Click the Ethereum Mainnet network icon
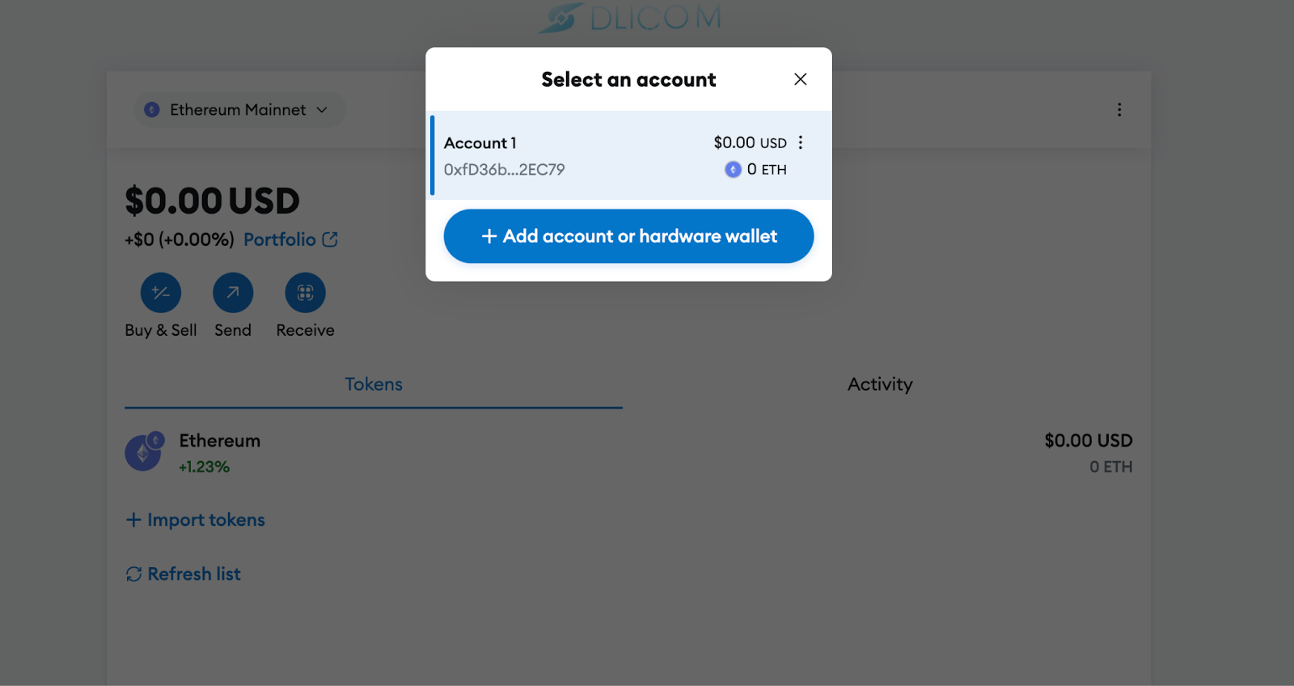The width and height of the screenshot is (1294, 686). (152, 110)
